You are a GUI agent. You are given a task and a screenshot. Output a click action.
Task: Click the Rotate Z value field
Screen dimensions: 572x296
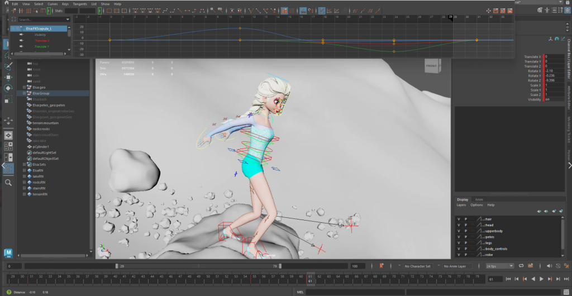(x=554, y=80)
